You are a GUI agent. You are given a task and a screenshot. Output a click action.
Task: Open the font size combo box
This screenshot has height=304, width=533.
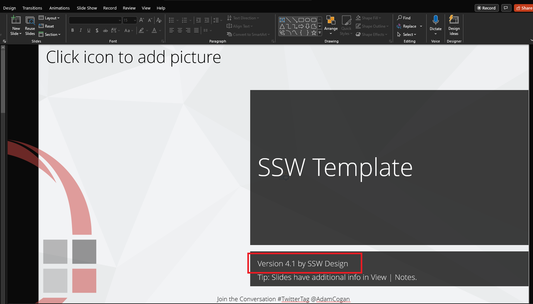(130, 20)
